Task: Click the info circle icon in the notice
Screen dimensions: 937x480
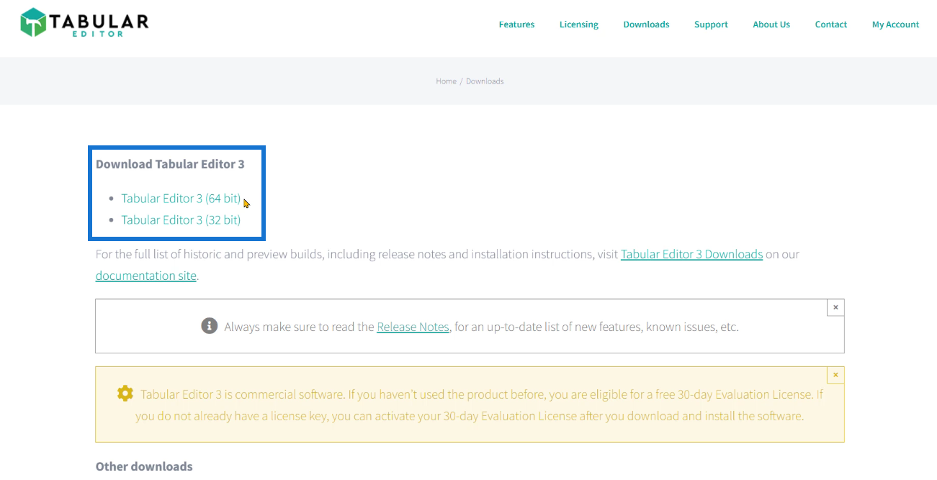Action: click(209, 326)
